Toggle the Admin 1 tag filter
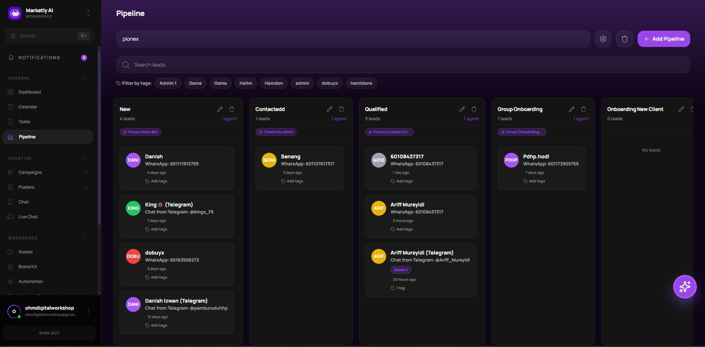 point(168,83)
